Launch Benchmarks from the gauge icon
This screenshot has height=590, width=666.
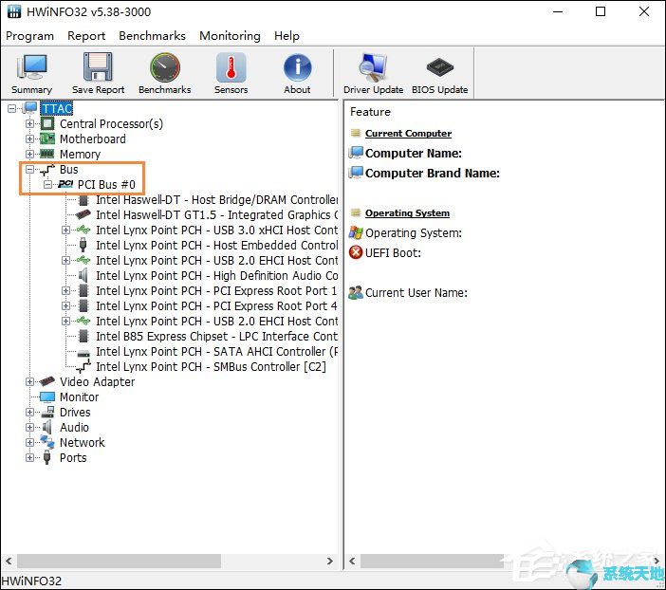[x=165, y=67]
